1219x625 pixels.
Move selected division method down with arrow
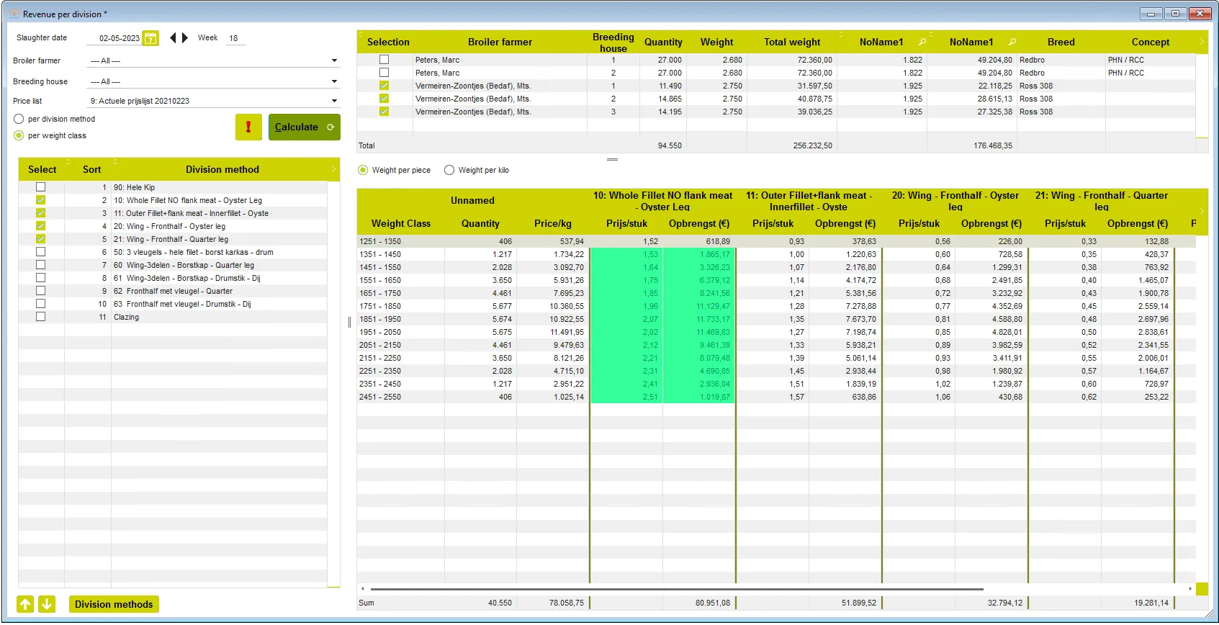(x=47, y=604)
